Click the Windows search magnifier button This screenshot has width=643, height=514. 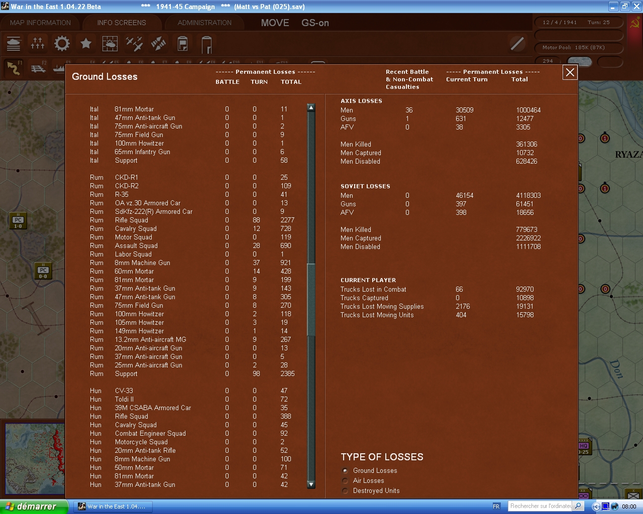point(578,506)
